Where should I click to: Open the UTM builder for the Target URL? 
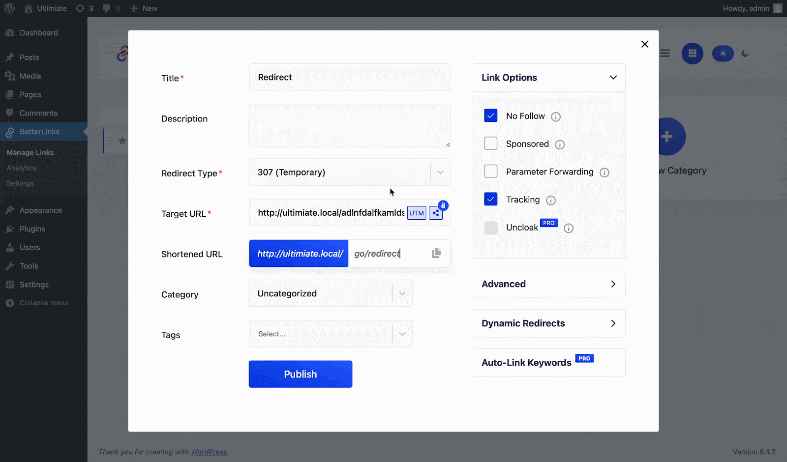tap(416, 213)
